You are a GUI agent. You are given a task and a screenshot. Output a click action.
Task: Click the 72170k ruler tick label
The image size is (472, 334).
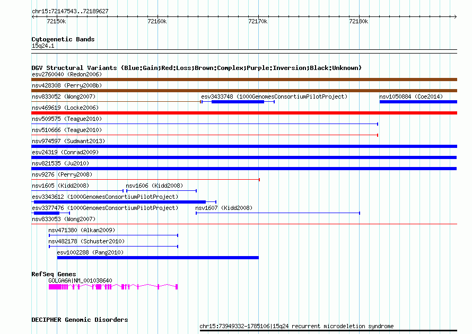pos(258,21)
